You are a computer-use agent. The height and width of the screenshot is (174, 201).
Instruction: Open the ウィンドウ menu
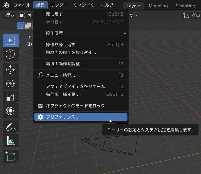pyautogui.click(x=84, y=5)
